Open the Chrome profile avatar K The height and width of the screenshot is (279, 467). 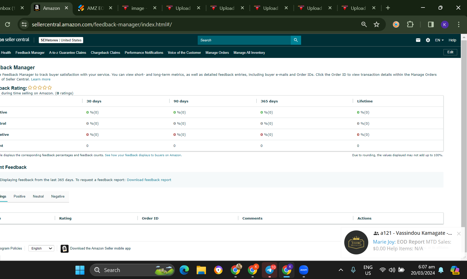pyautogui.click(x=445, y=24)
